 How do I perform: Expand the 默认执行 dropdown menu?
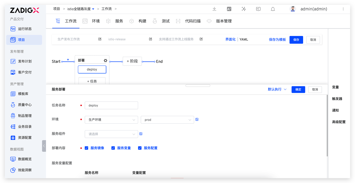277,89
